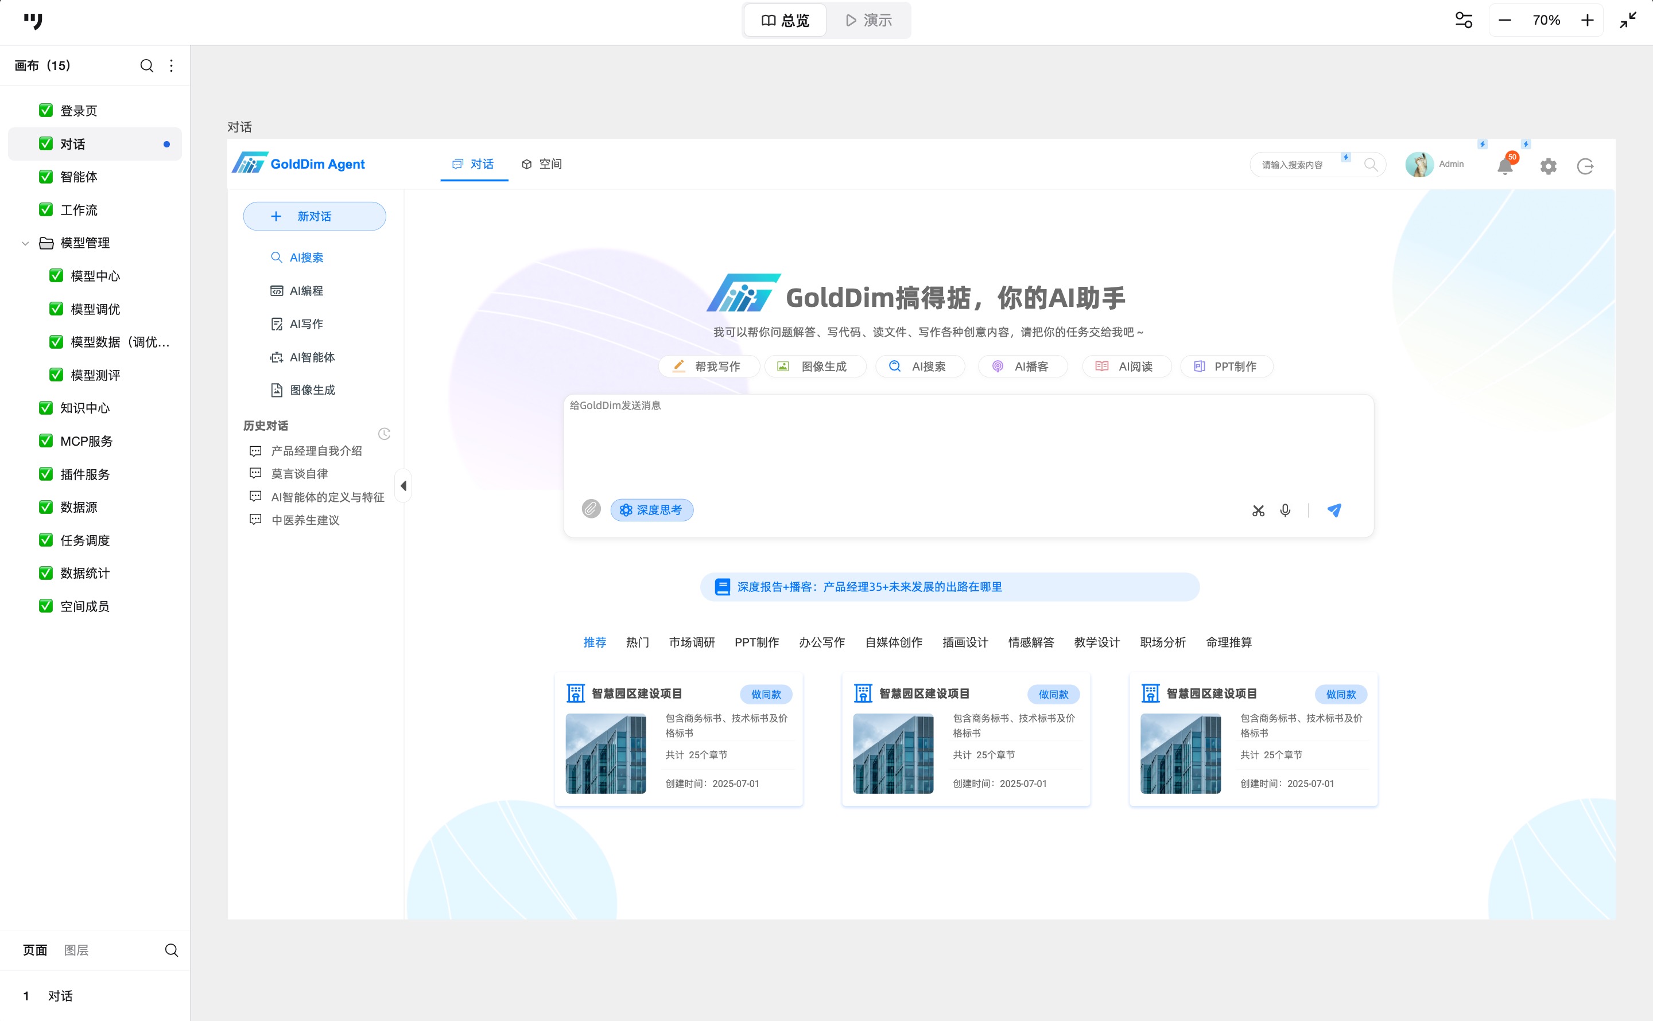Viewport: 1653px width, 1021px height.
Task: Open canvas list search magnifier icon
Action: coord(146,65)
